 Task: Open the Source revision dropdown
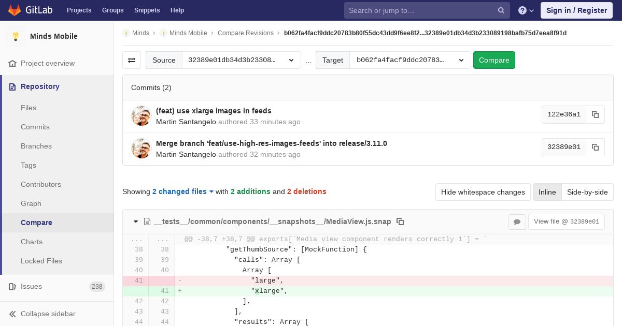241,60
